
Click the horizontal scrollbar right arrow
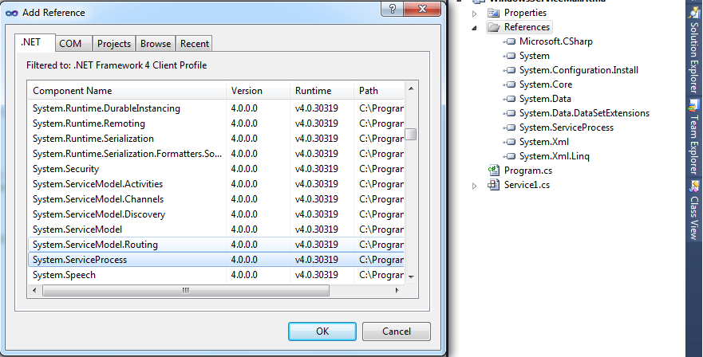pos(397,290)
